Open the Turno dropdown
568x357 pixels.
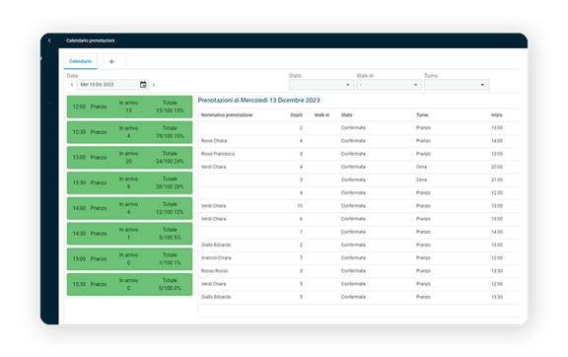457,85
